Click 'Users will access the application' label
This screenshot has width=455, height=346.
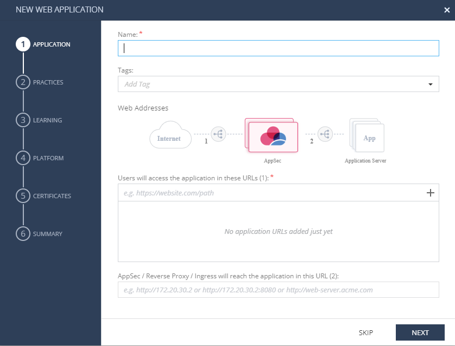pyautogui.click(x=193, y=178)
